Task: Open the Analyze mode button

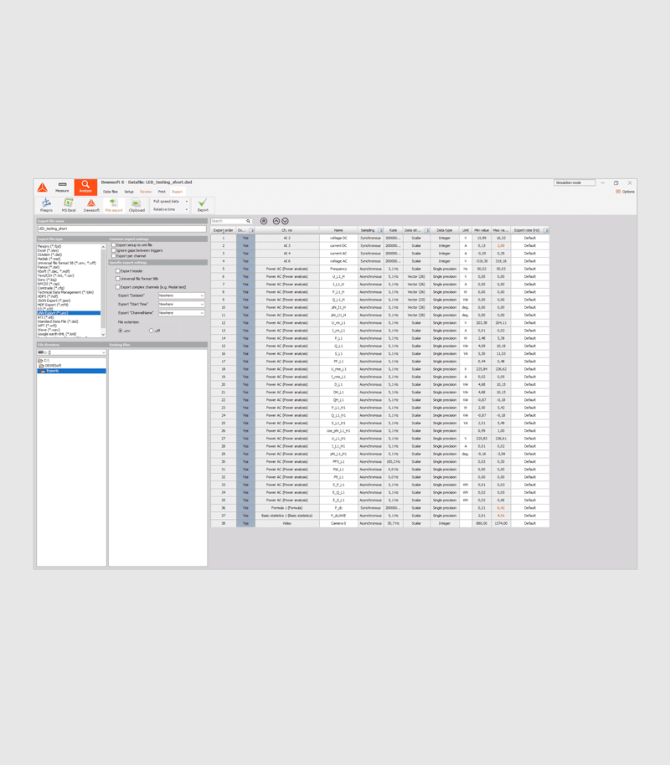Action: coord(85,187)
